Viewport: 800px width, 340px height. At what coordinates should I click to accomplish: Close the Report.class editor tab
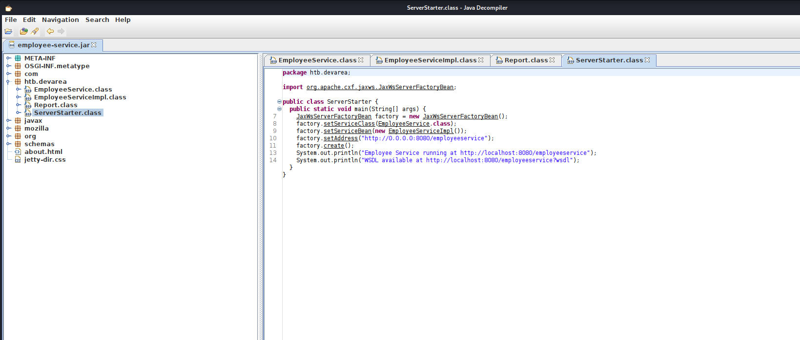(552, 60)
